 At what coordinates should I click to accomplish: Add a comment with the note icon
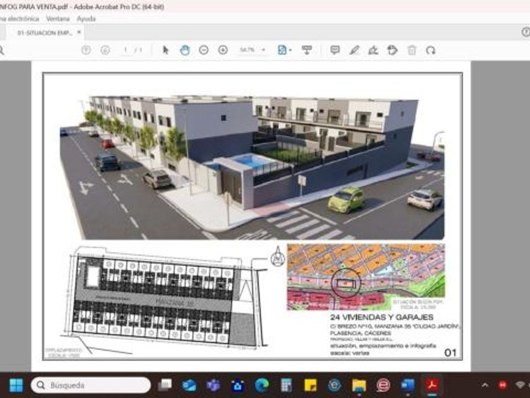[x=335, y=50]
